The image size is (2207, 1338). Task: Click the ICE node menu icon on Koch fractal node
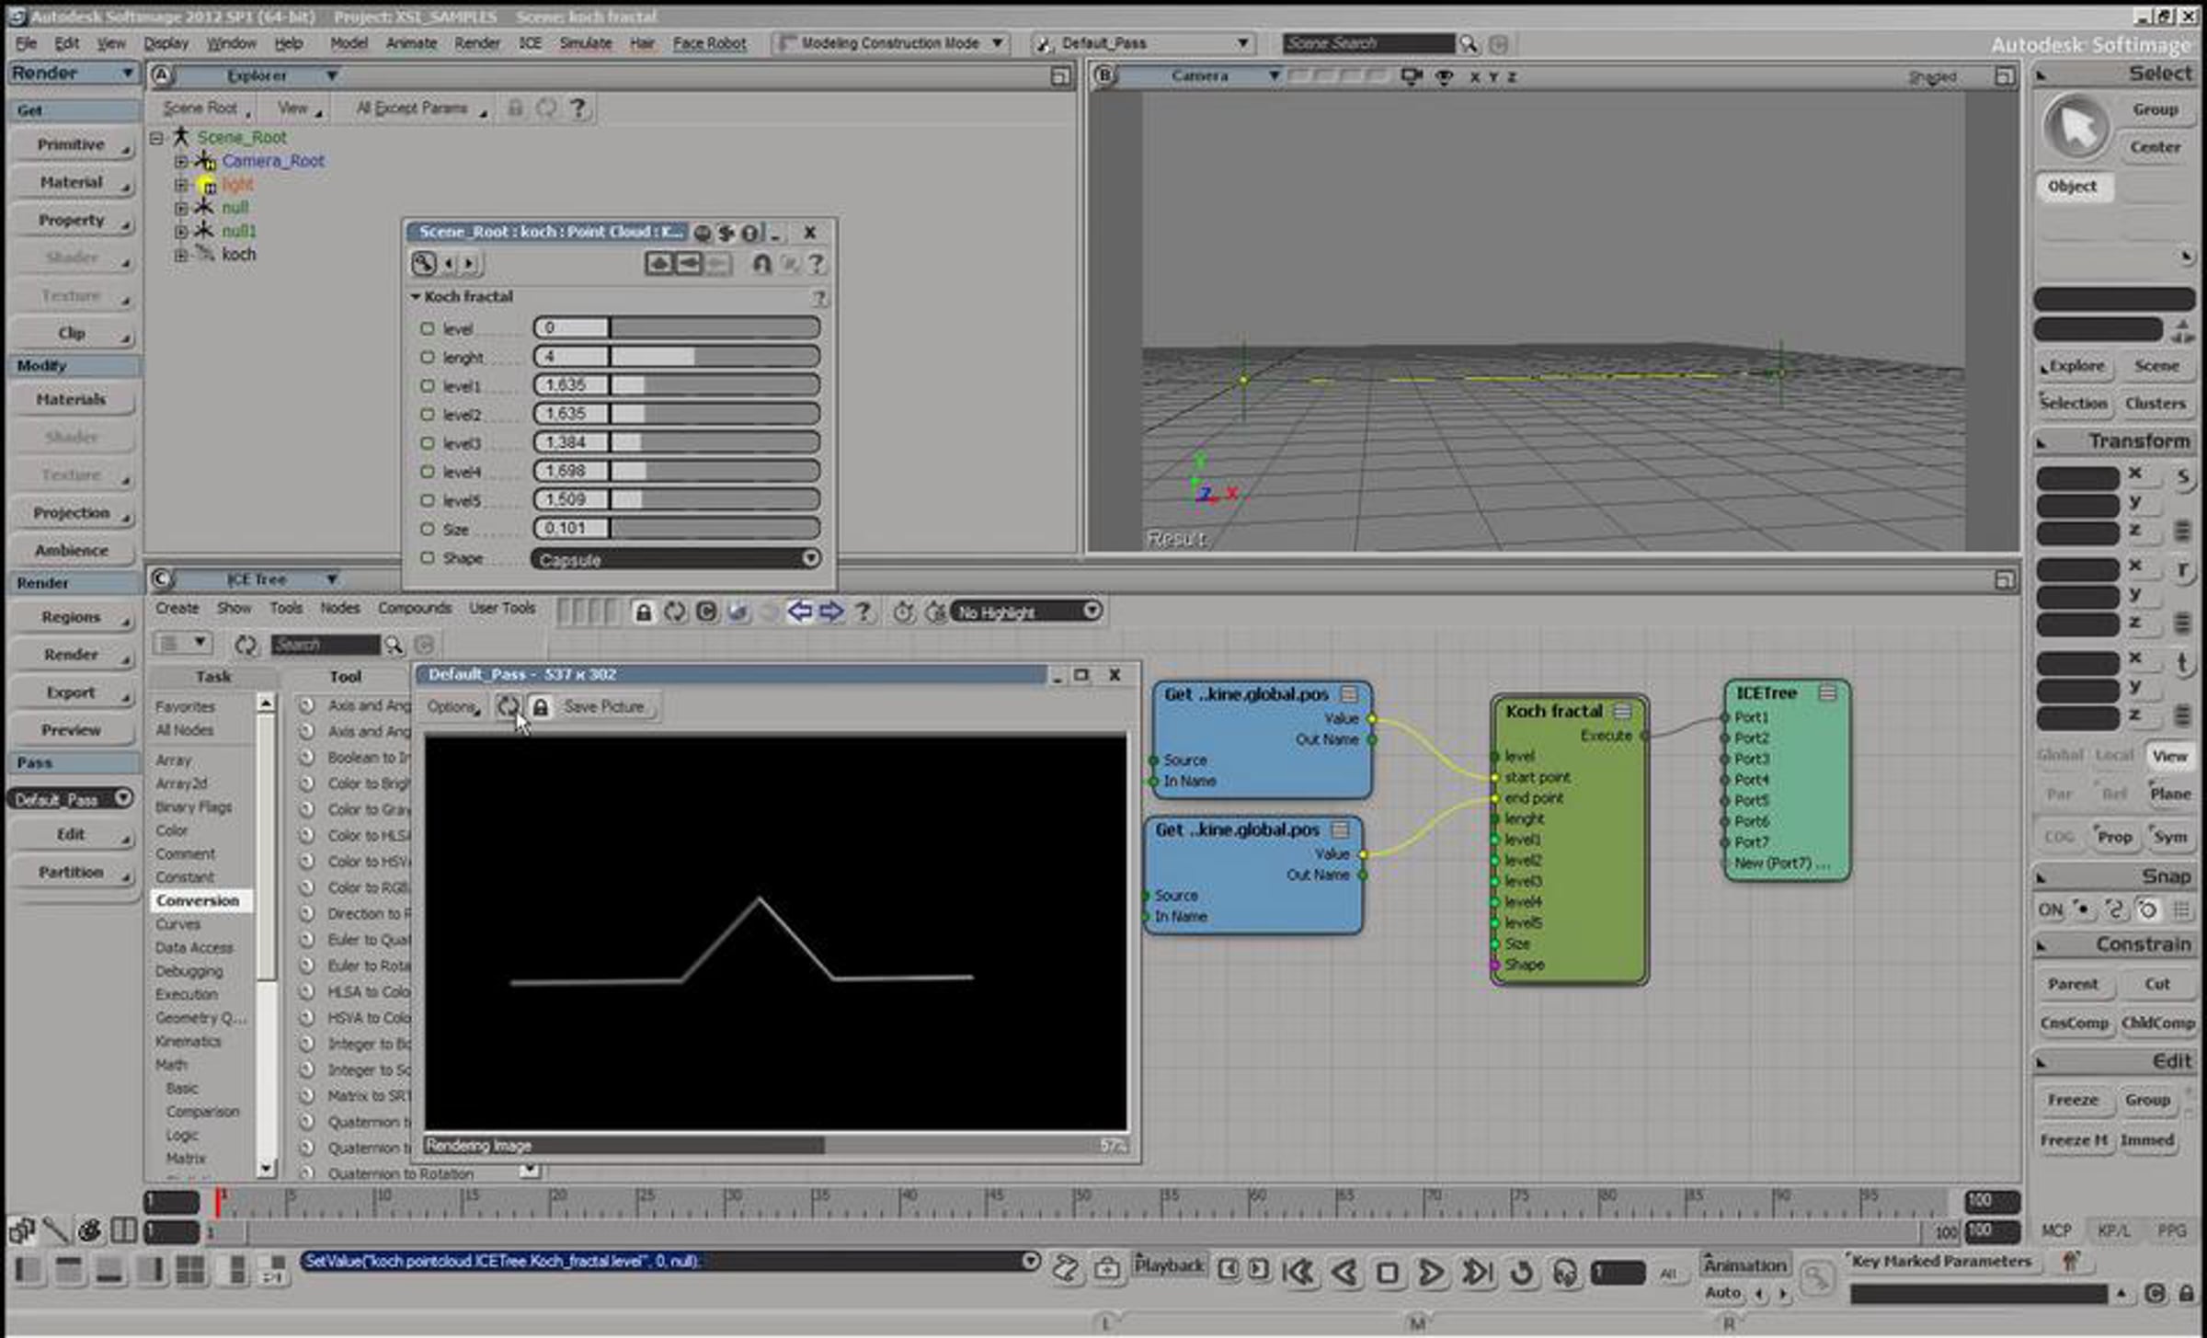click(x=1622, y=711)
